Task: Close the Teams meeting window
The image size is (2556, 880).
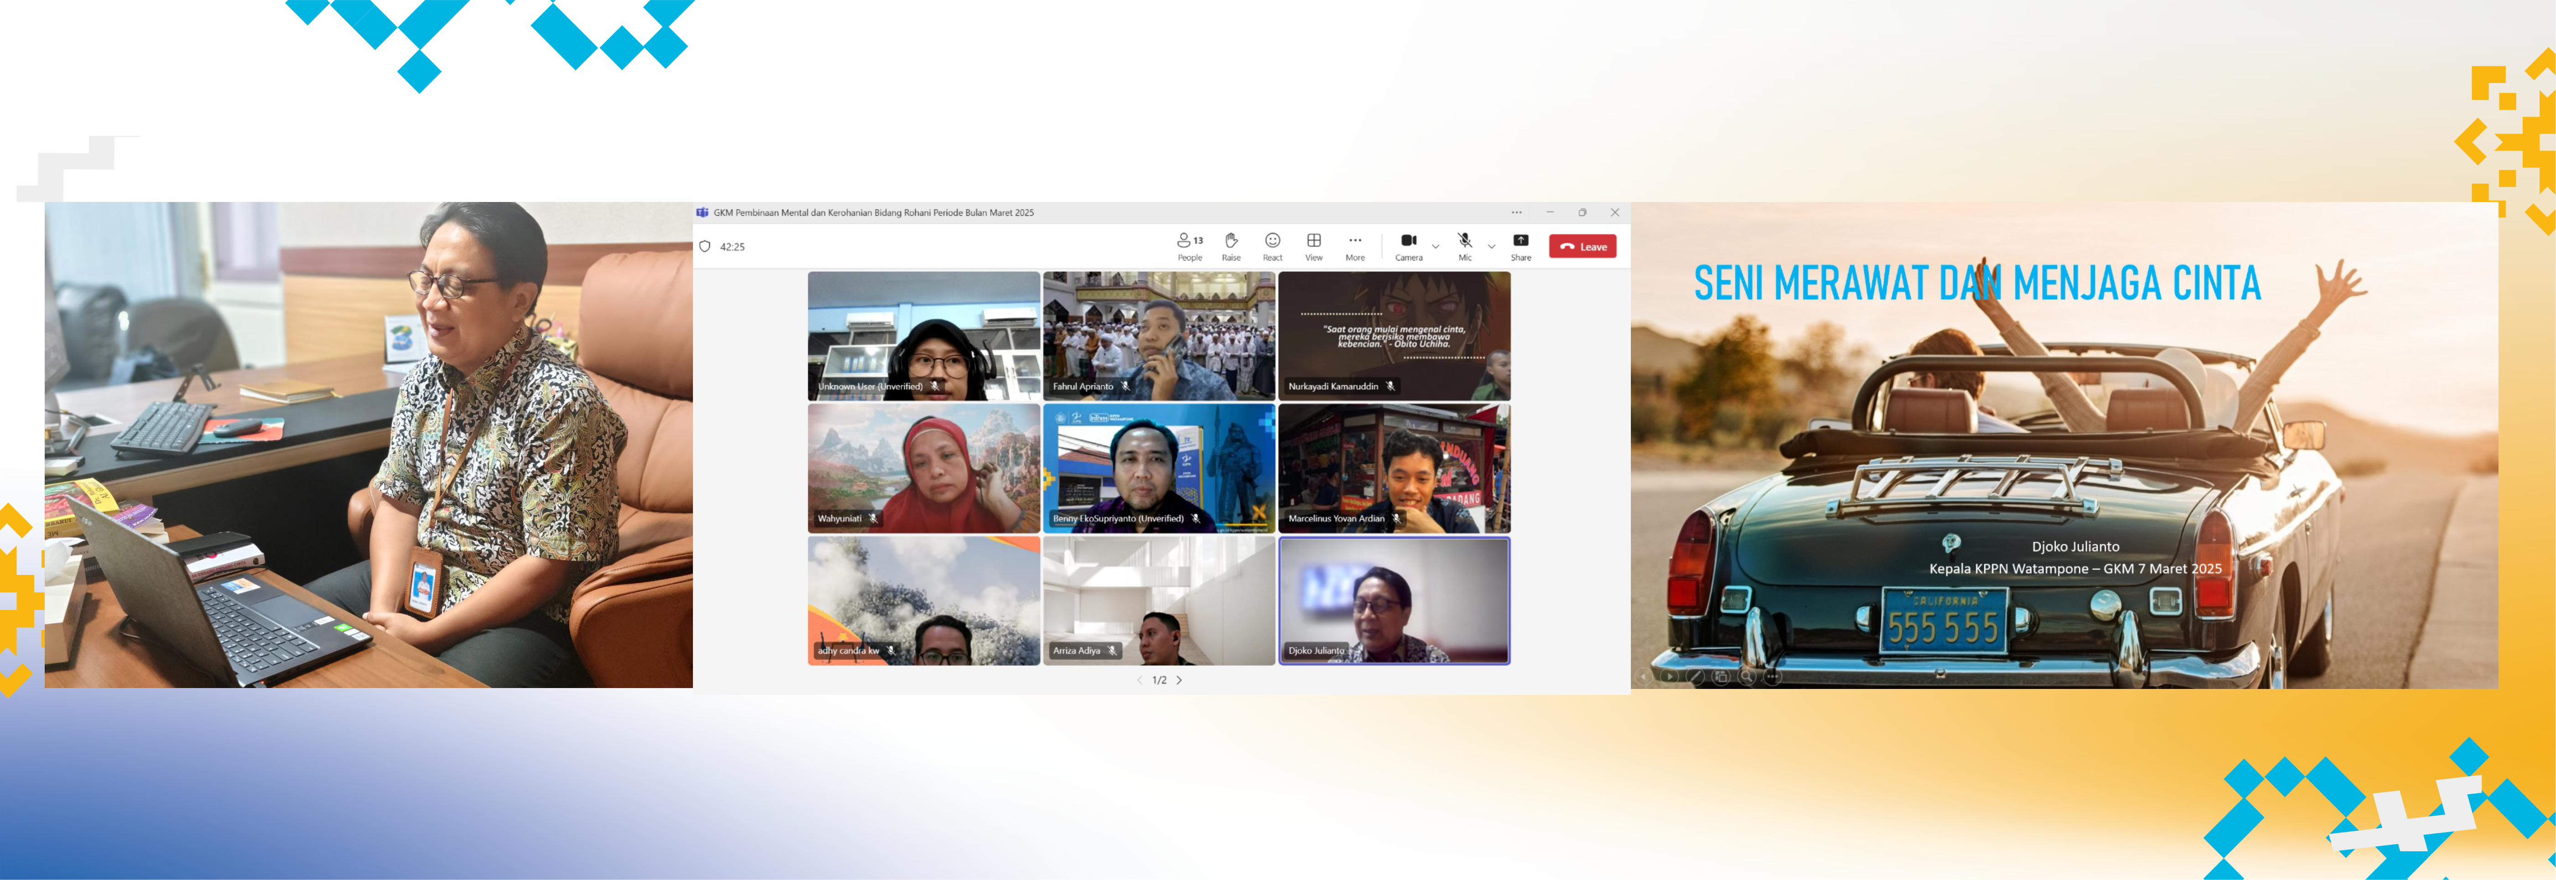Action: pos(1615,212)
